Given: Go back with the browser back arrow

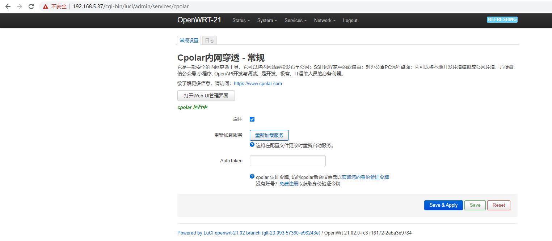Looking at the screenshot, I should [x=8, y=6].
